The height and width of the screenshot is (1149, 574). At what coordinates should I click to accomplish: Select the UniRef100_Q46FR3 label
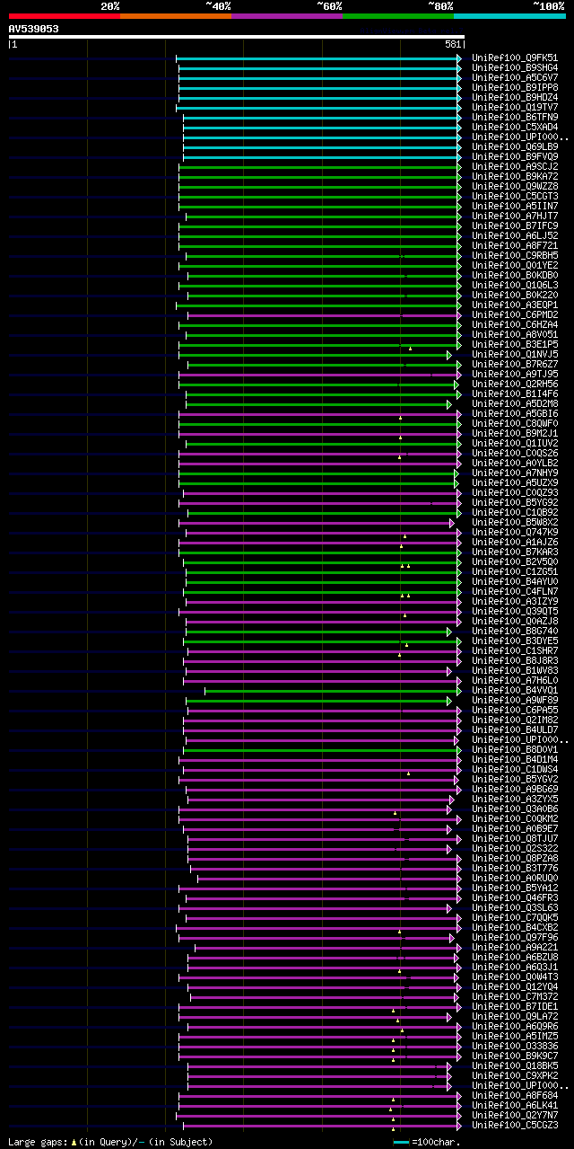click(515, 897)
